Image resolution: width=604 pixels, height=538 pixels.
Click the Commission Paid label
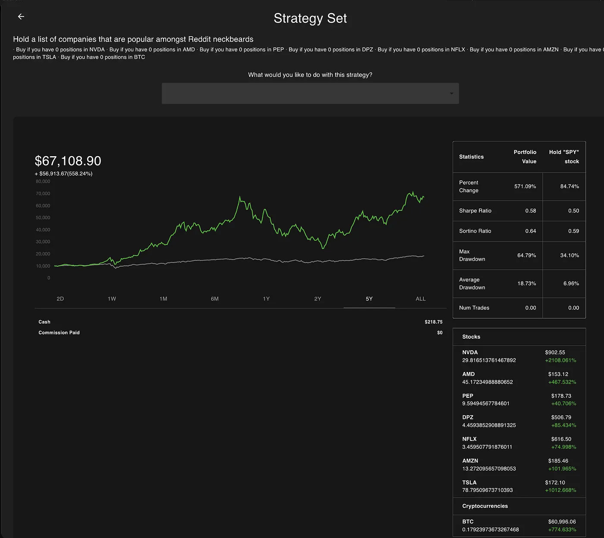(x=59, y=333)
